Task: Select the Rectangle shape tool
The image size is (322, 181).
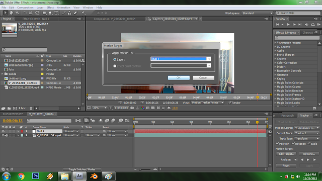Action: [x=44, y=13]
